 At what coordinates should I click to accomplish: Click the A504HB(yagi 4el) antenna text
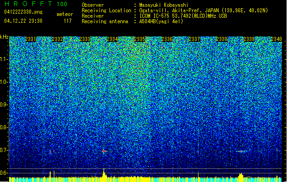[161, 21]
